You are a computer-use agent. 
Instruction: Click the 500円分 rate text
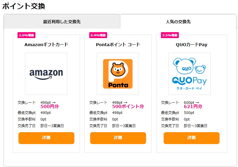click(x=50, y=107)
